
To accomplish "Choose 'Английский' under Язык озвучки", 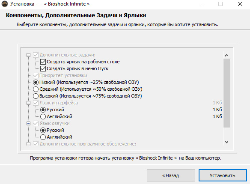I will coord(43,137).
